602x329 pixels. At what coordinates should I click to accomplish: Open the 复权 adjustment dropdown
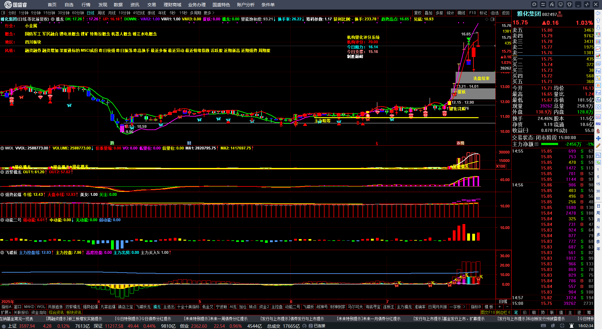coord(418,13)
